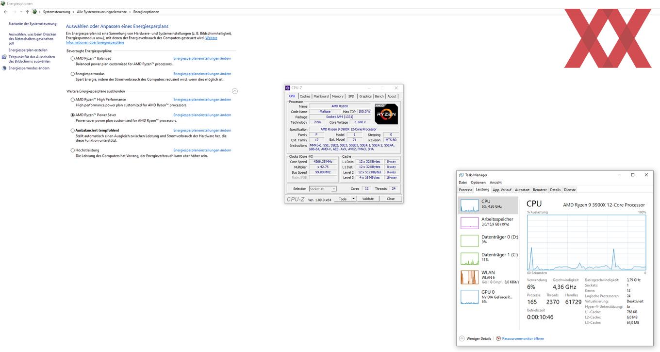Open Energiesparplan erstellen link
The width and height of the screenshot is (660, 352).
click(x=28, y=50)
